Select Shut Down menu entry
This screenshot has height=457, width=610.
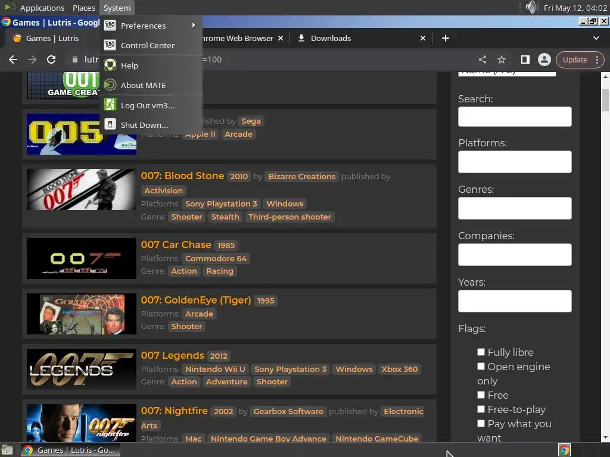coord(151,125)
